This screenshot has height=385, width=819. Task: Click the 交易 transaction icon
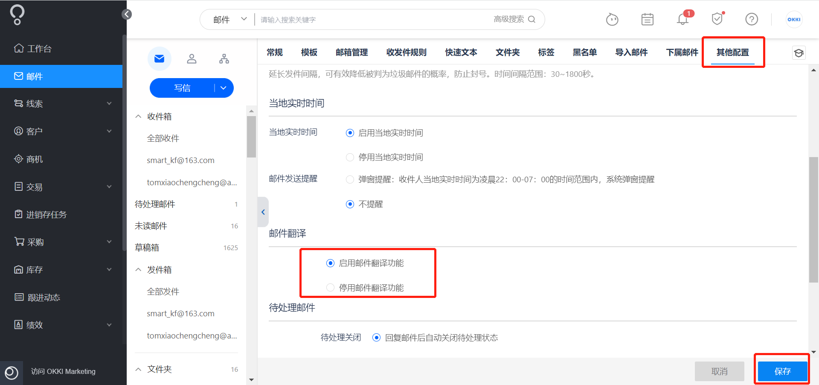19,187
